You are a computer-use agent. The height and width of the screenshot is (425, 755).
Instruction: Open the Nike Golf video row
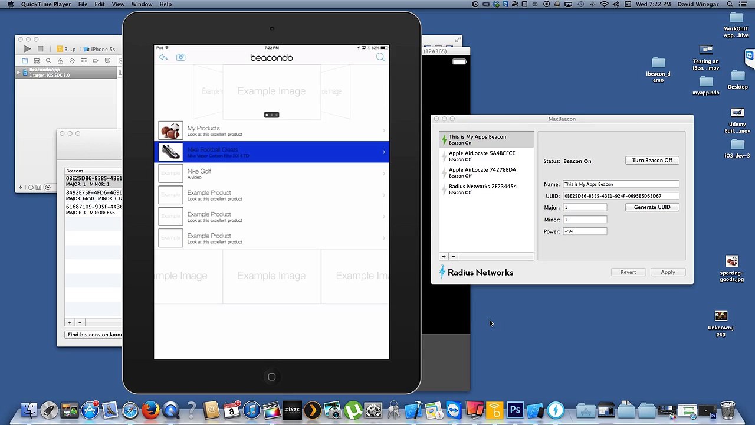click(x=271, y=174)
